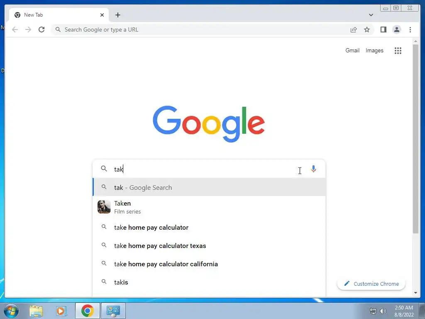
Task: Reload the current page
Action: (42, 29)
